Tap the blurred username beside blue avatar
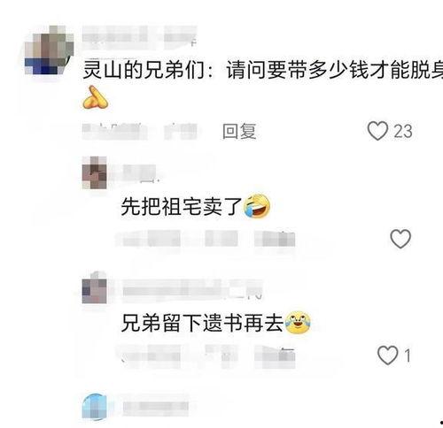This screenshot has height=428, width=443. 156,407
